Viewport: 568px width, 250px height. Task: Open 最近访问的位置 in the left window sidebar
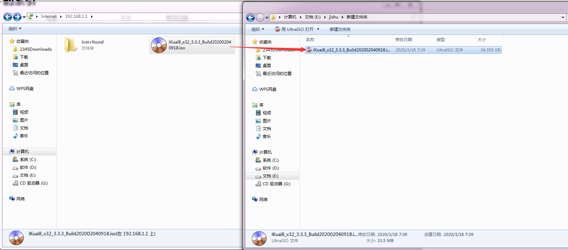(x=31, y=73)
